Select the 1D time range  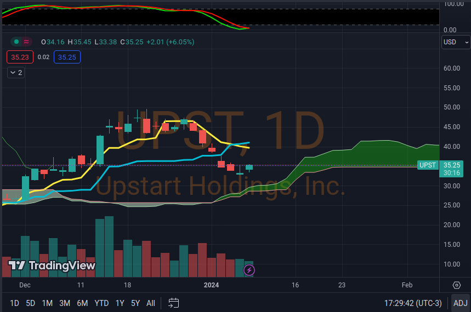14,303
